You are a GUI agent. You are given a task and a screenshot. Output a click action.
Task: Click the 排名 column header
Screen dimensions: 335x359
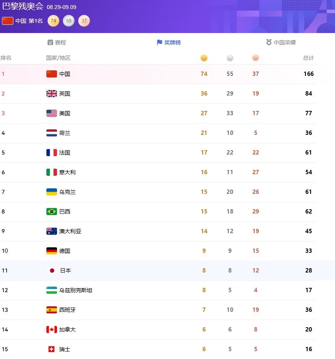[6, 58]
